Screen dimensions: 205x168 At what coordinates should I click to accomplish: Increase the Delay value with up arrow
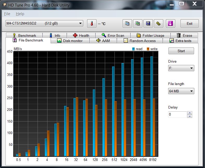(x=190, y=113)
